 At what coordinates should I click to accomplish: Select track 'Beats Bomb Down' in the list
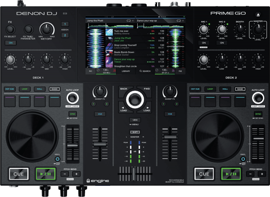pyautogui.click(x=135, y=54)
